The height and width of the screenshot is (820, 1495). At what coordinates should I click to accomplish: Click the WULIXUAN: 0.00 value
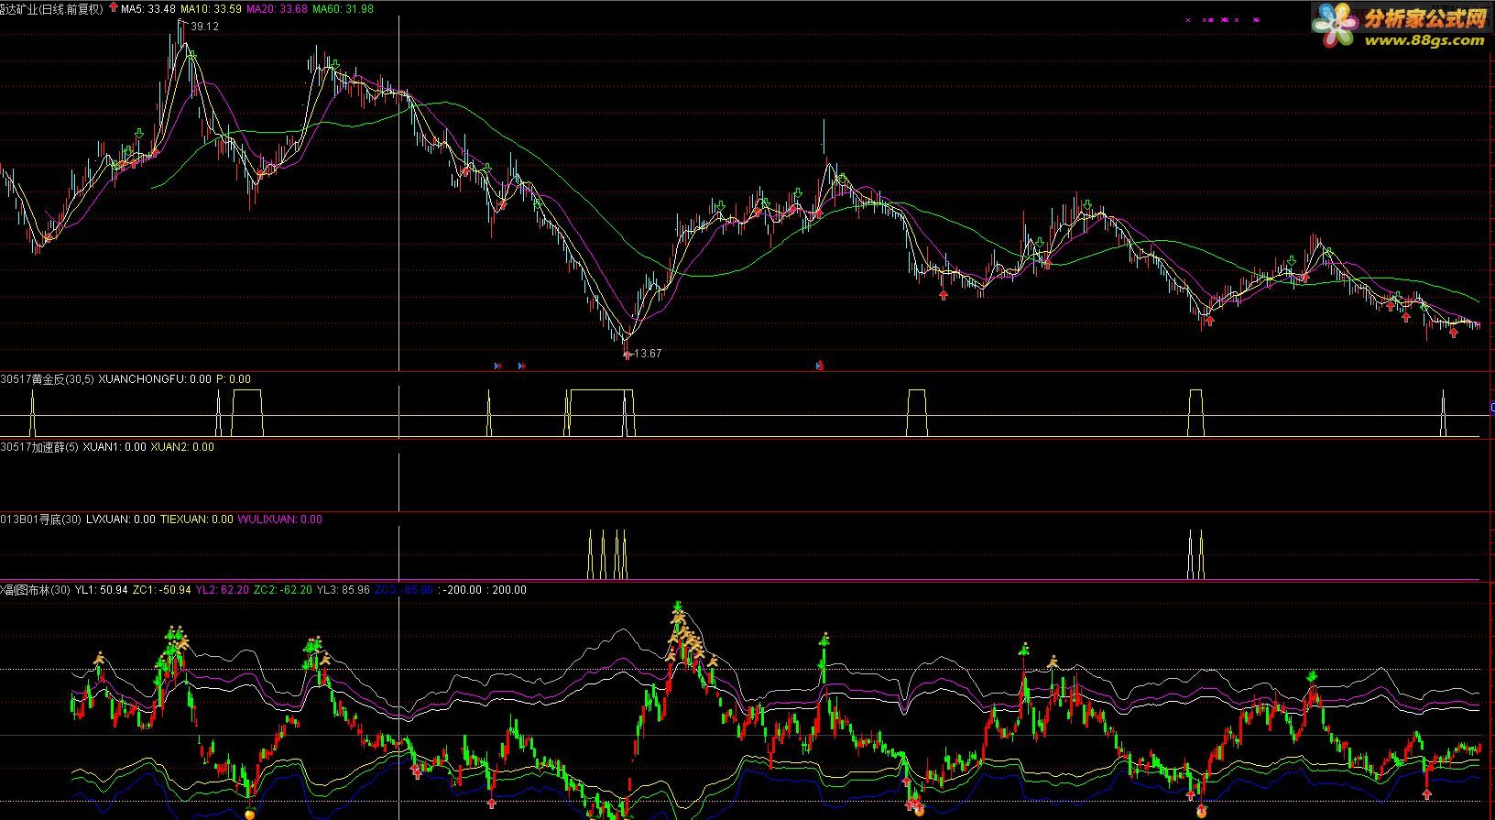(x=280, y=519)
